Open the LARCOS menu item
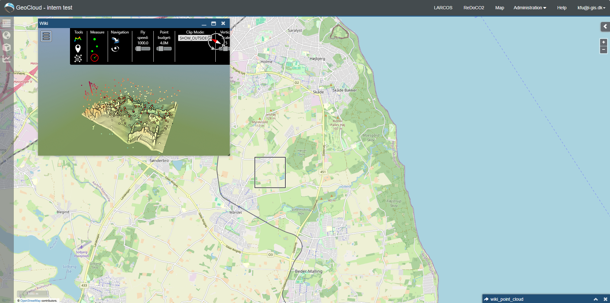Image resolution: width=610 pixels, height=303 pixels. (x=443, y=8)
